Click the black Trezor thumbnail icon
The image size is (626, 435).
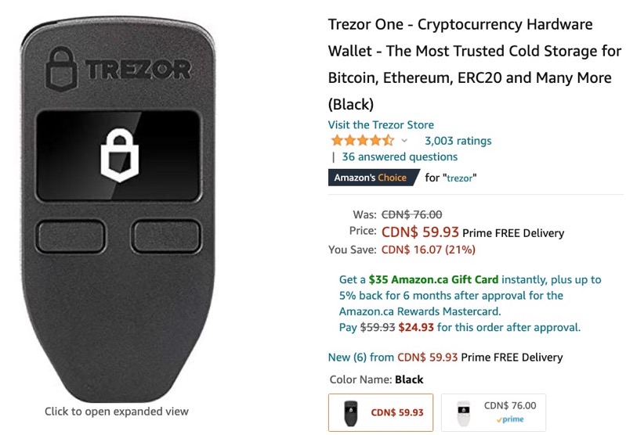point(350,412)
